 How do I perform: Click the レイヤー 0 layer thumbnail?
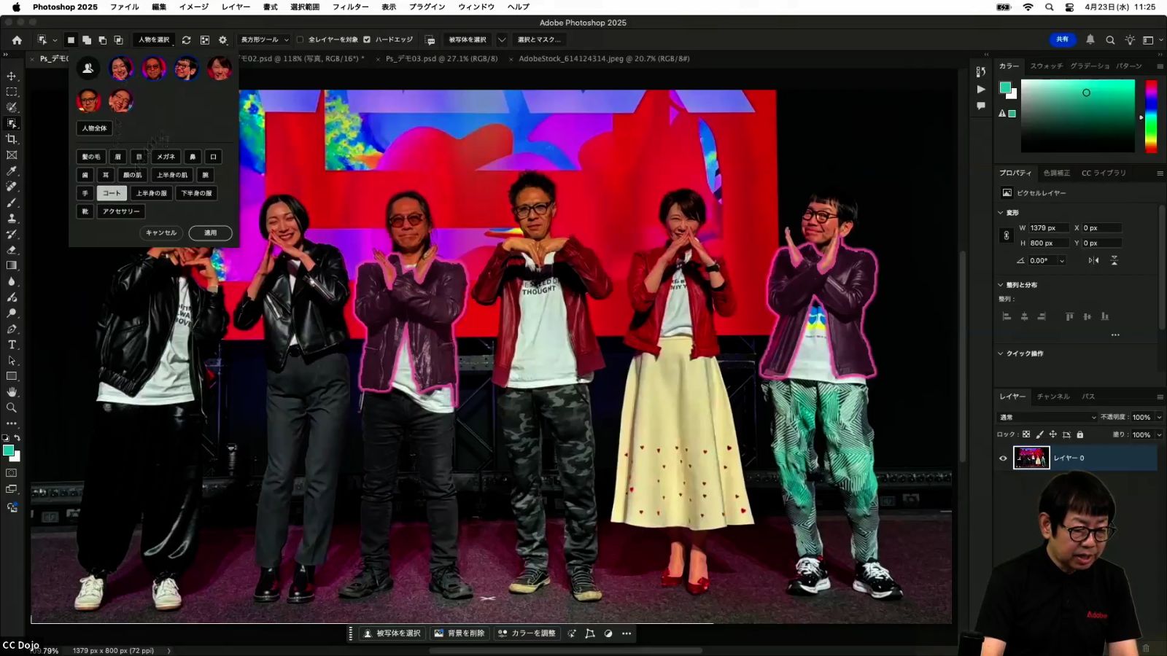pyautogui.click(x=1031, y=458)
